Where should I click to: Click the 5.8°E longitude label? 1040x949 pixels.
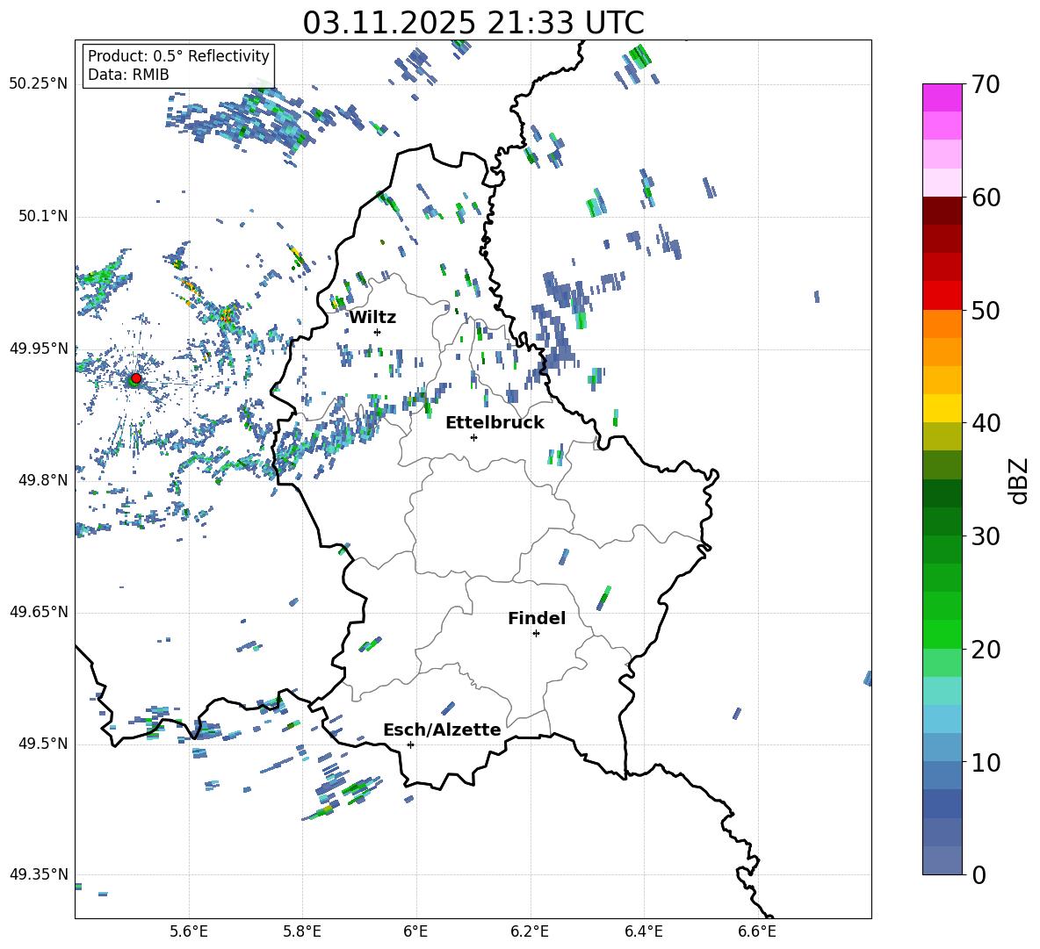pyautogui.click(x=302, y=931)
